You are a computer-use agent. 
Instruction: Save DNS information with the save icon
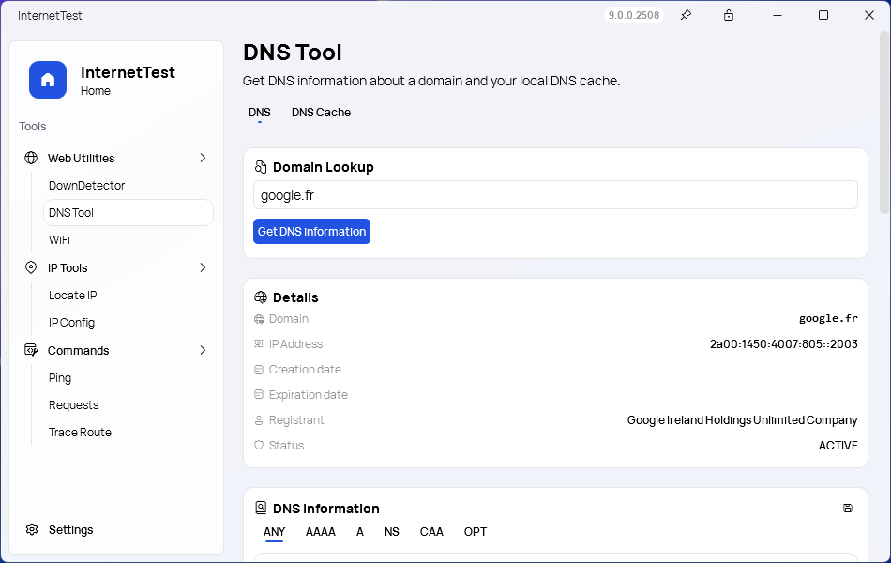847,508
